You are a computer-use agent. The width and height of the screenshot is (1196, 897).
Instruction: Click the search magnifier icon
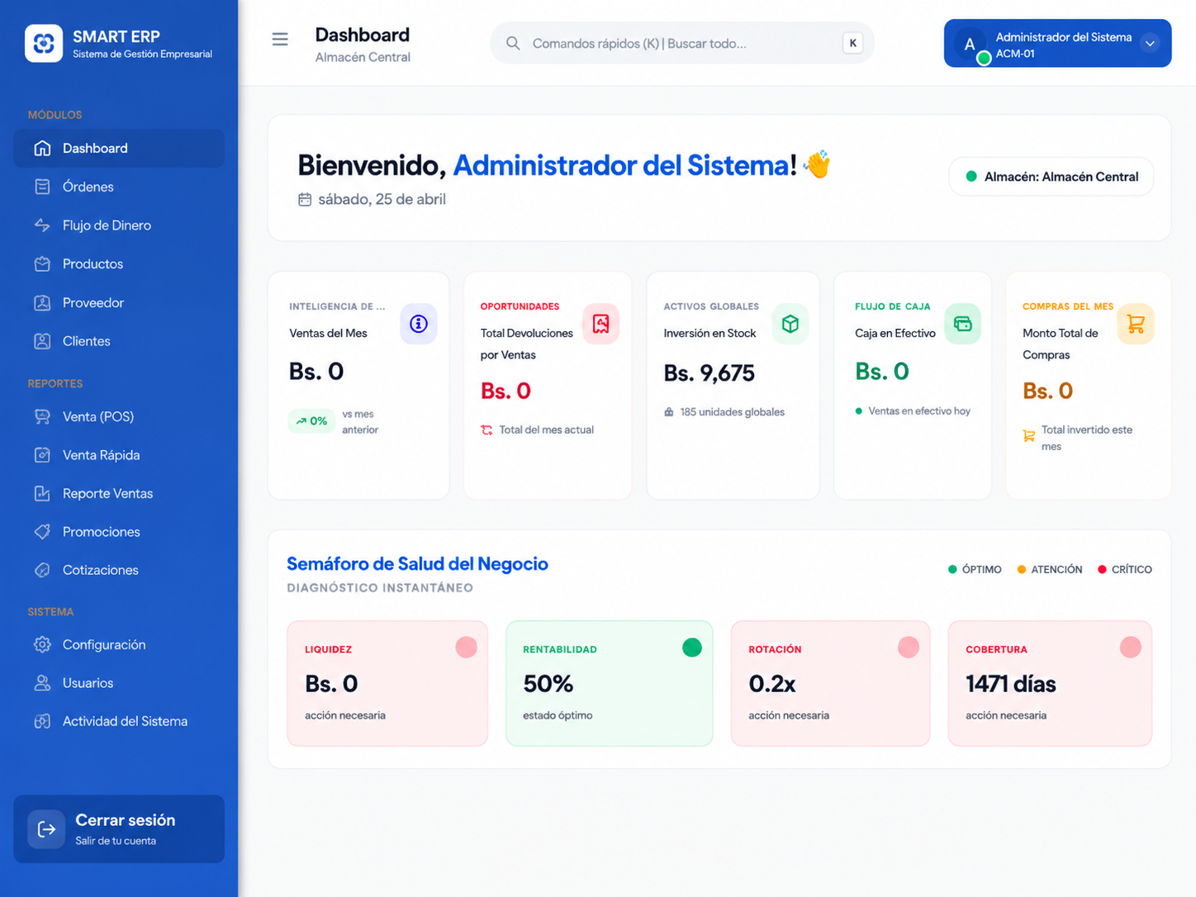(513, 43)
